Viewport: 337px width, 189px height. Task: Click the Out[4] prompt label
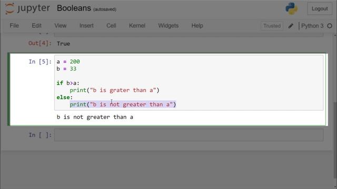pyautogui.click(x=40, y=44)
